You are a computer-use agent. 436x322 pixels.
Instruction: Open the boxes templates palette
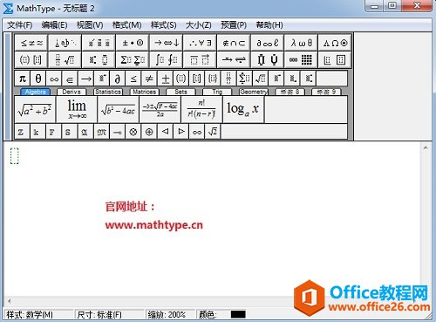pos(335,60)
